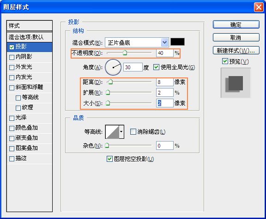Click the angle dial control
The height and width of the screenshot is (219, 266).
113,67
